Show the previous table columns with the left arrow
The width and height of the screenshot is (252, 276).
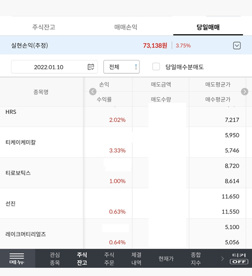coord(93,92)
